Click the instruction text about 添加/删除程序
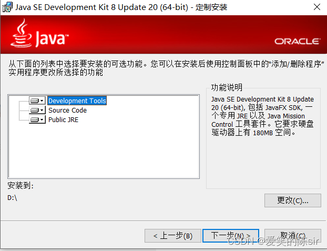 point(166,68)
